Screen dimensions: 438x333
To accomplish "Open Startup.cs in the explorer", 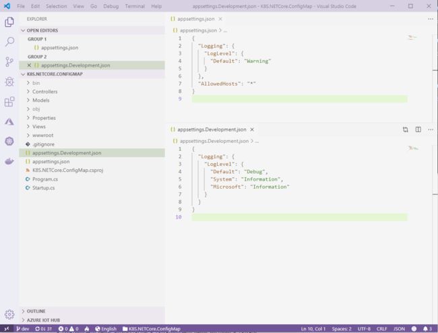I will [x=92, y=188].
